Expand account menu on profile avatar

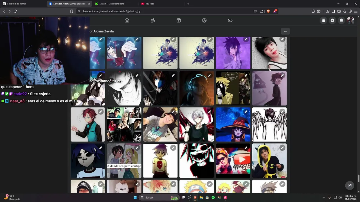click(x=350, y=20)
